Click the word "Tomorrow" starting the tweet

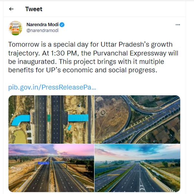tap(23, 44)
